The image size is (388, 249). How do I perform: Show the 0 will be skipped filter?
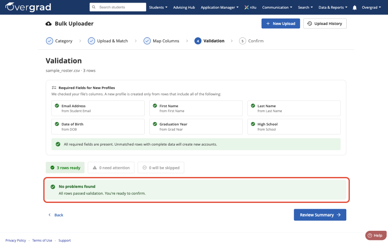coord(161,168)
